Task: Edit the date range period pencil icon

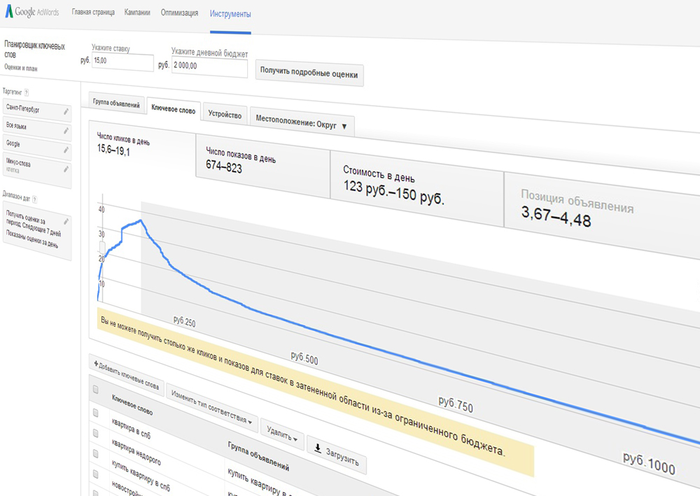Action: 66,221
